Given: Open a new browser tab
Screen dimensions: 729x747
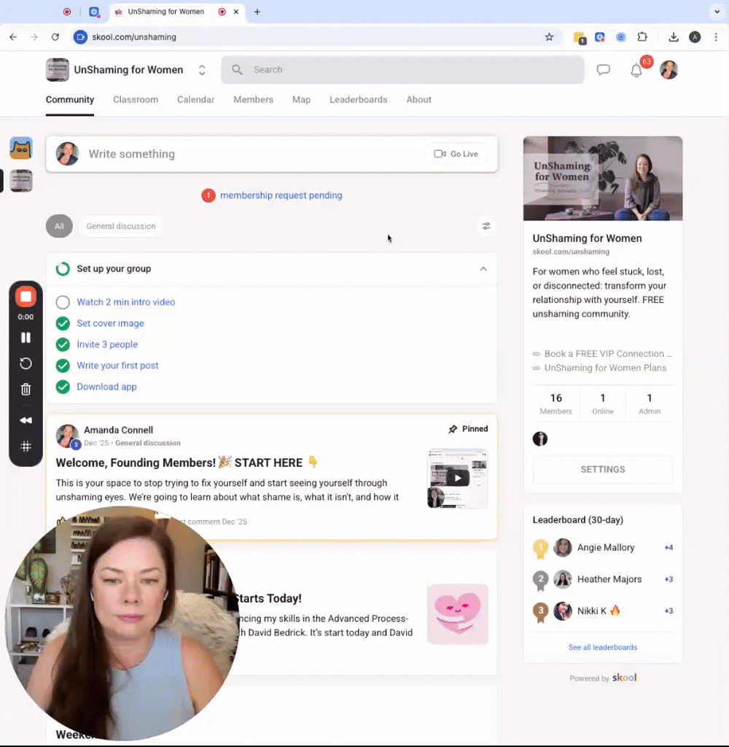Looking at the screenshot, I should (257, 12).
